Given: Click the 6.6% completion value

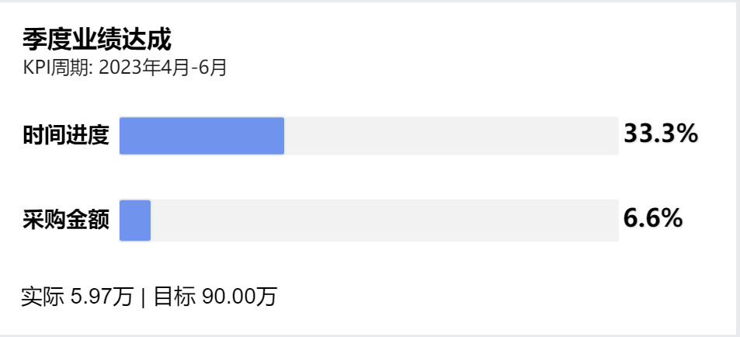Looking at the screenshot, I should point(653,218).
